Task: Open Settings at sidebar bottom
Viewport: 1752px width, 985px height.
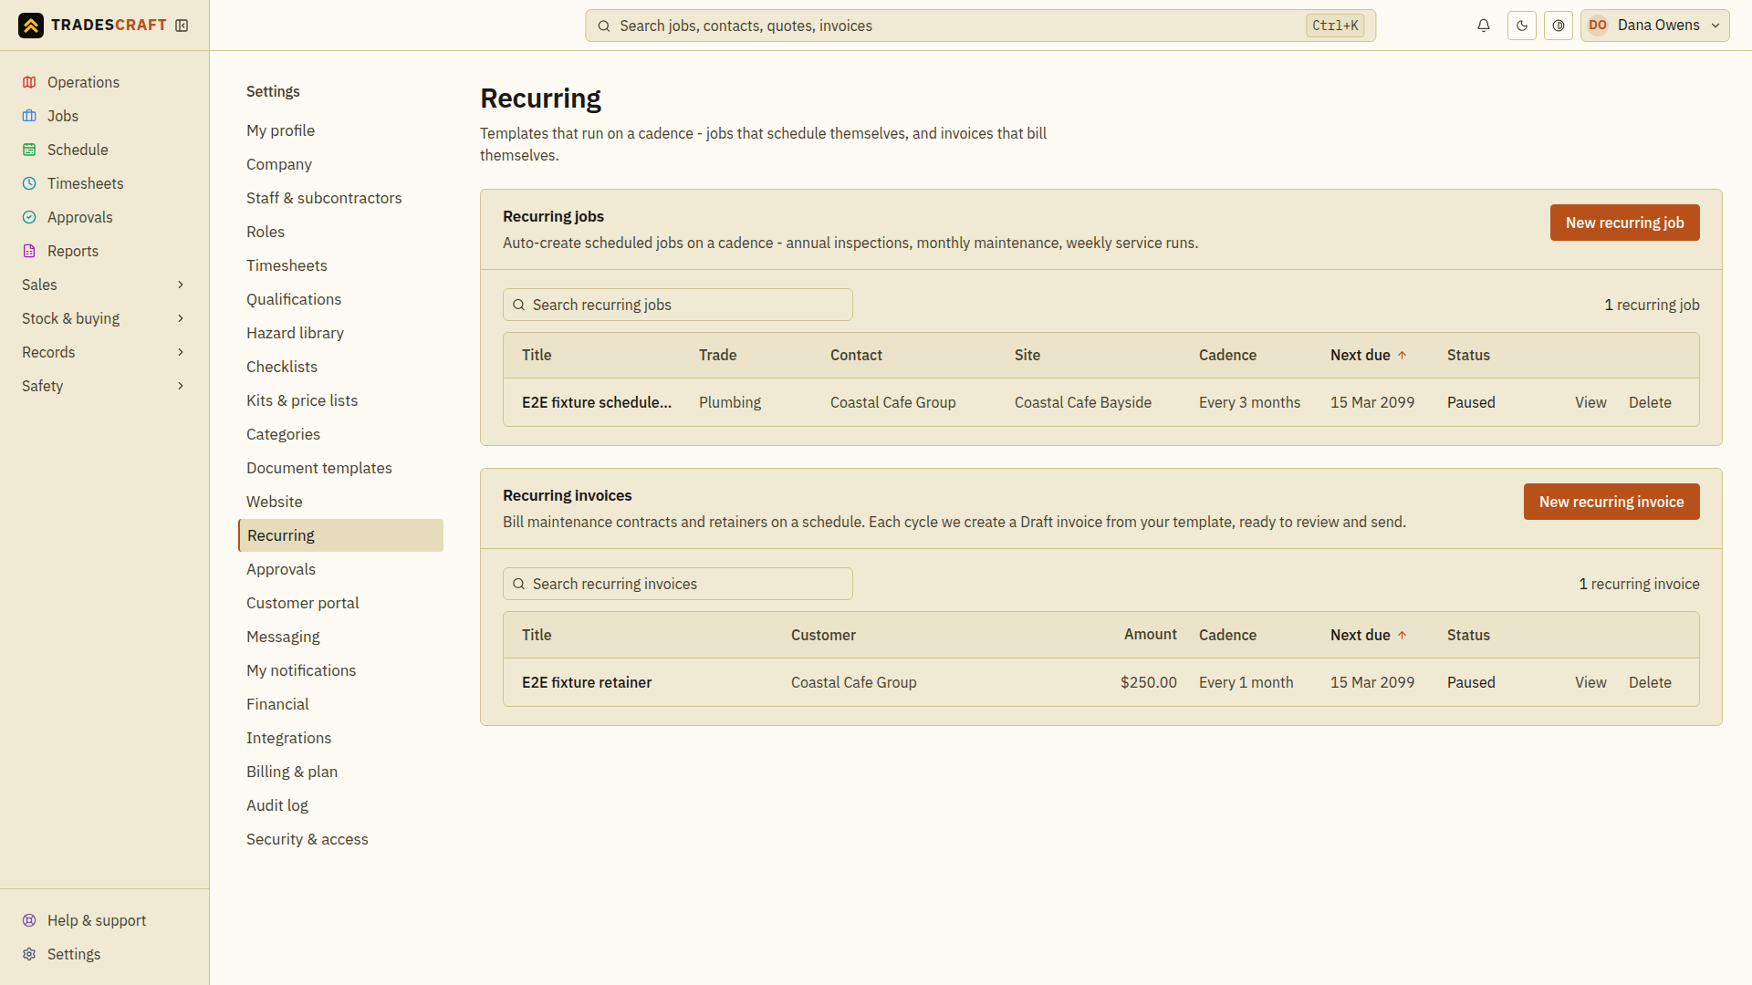Action: 105,954
